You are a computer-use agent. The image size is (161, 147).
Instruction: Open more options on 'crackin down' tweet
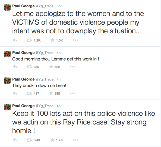click(72, 93)
